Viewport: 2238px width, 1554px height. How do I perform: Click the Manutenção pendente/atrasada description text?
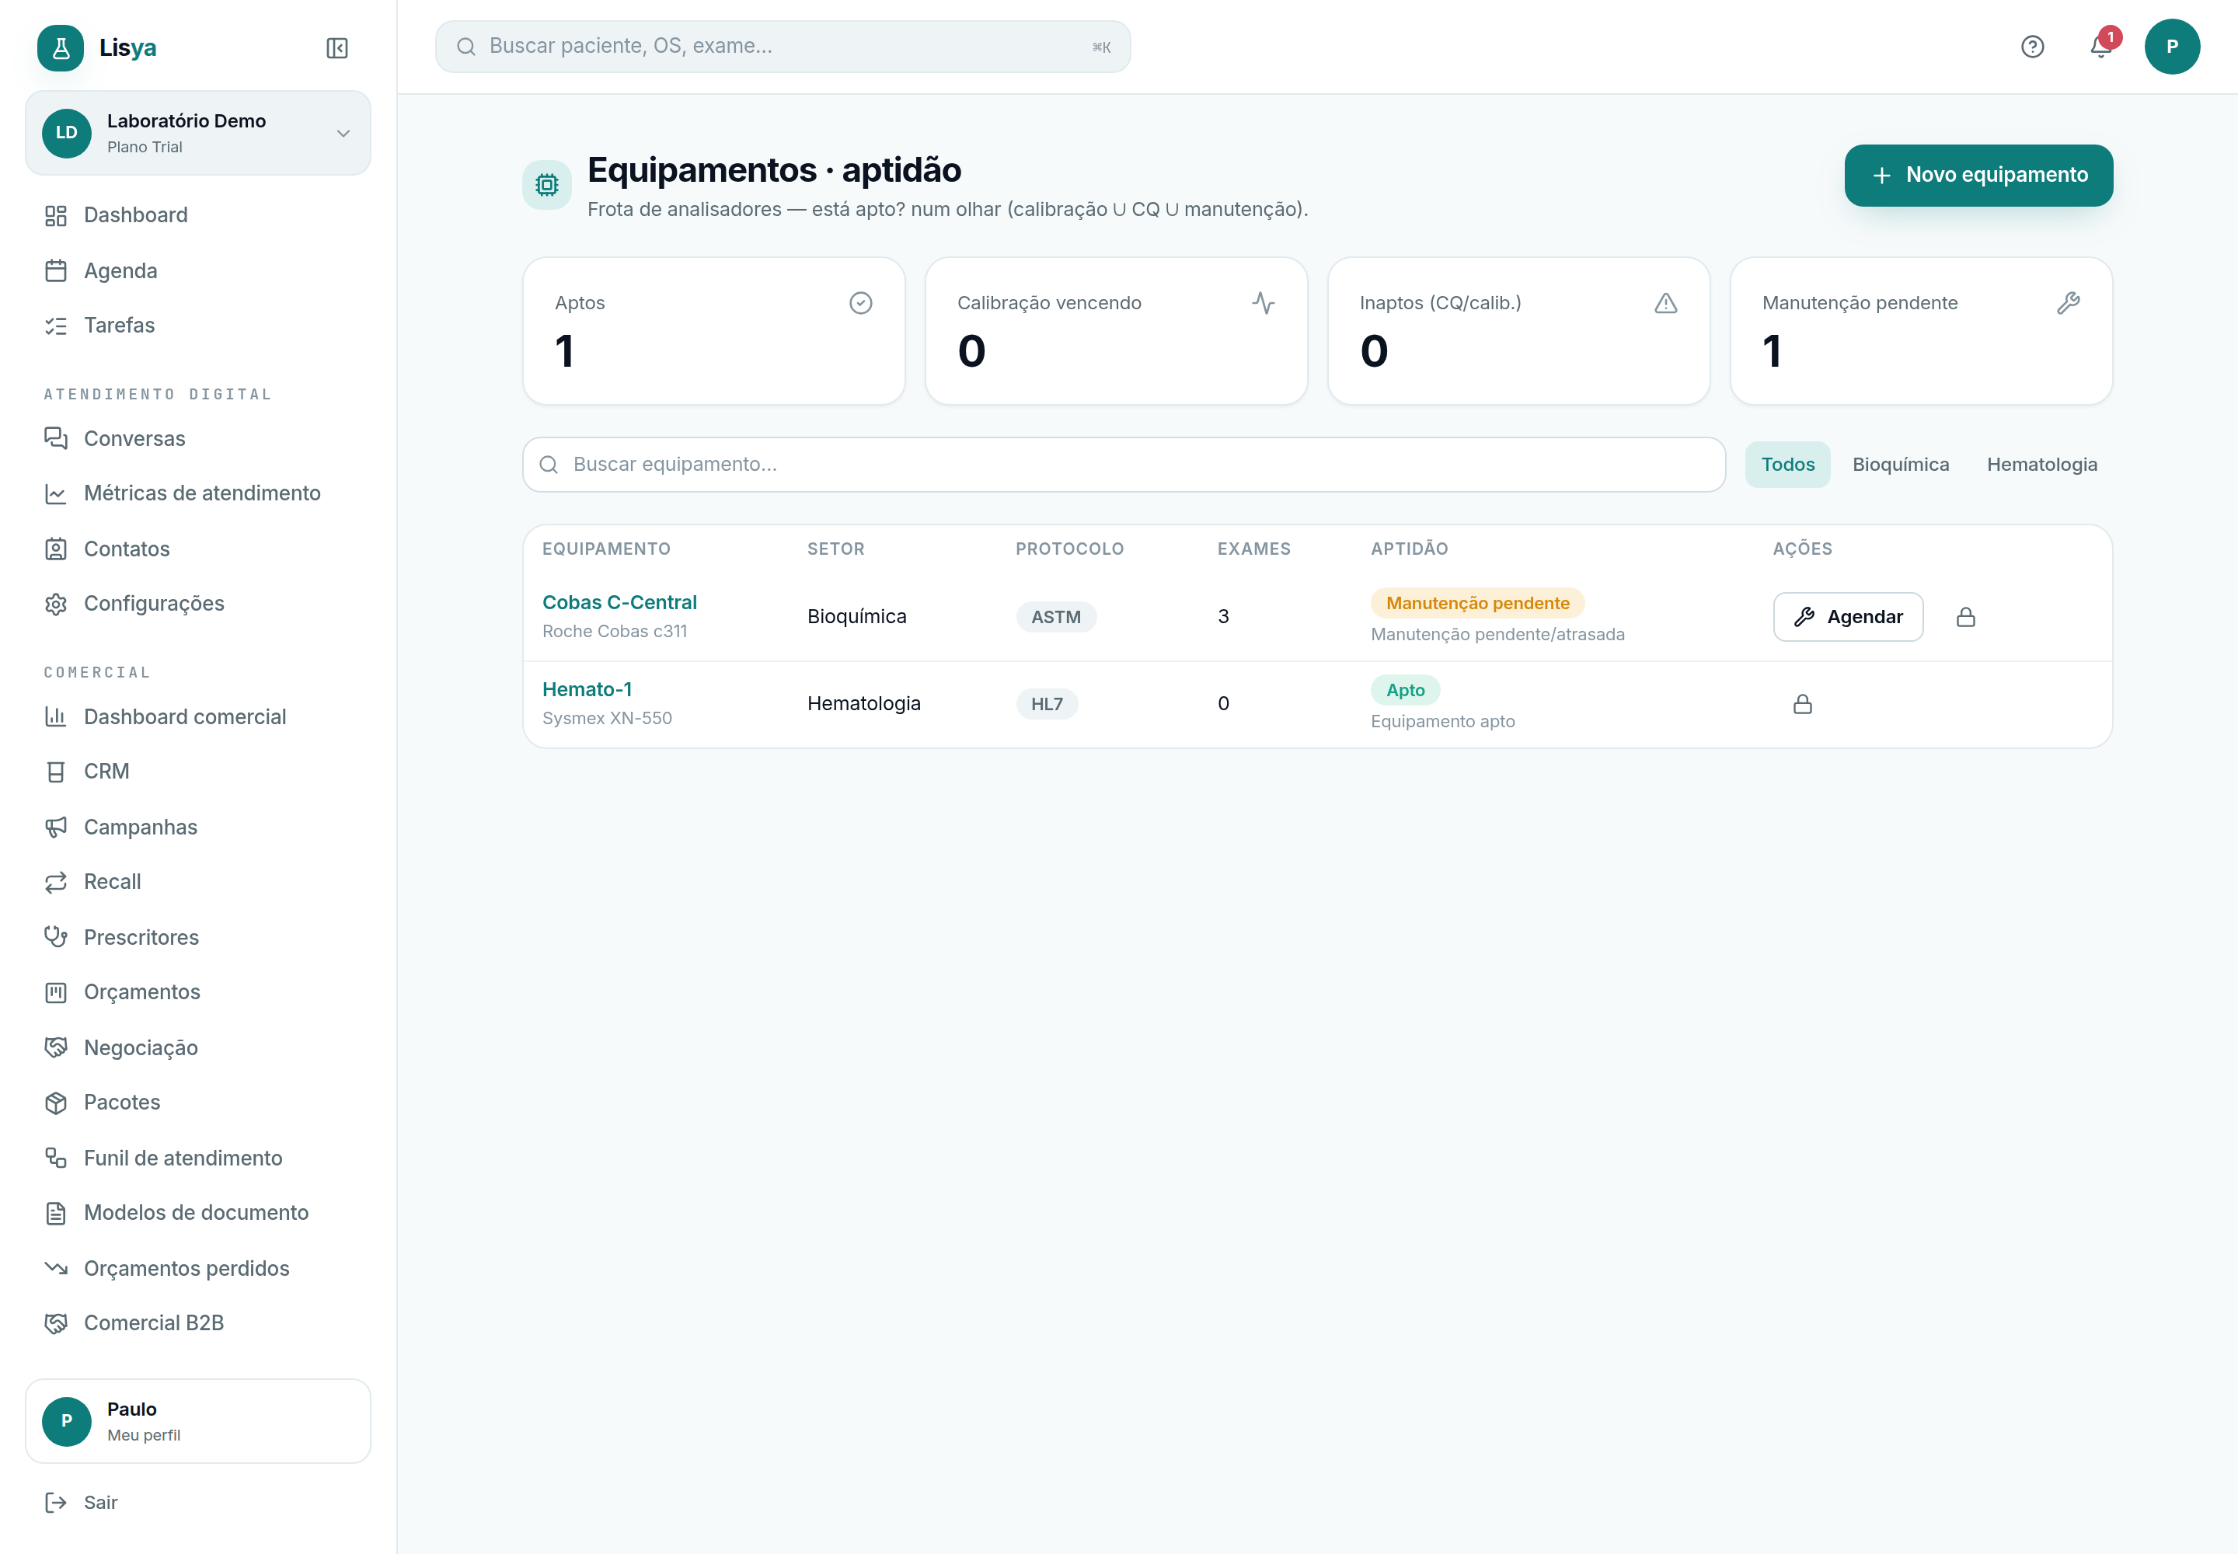pyautogui.click(x=1498, y=635)
